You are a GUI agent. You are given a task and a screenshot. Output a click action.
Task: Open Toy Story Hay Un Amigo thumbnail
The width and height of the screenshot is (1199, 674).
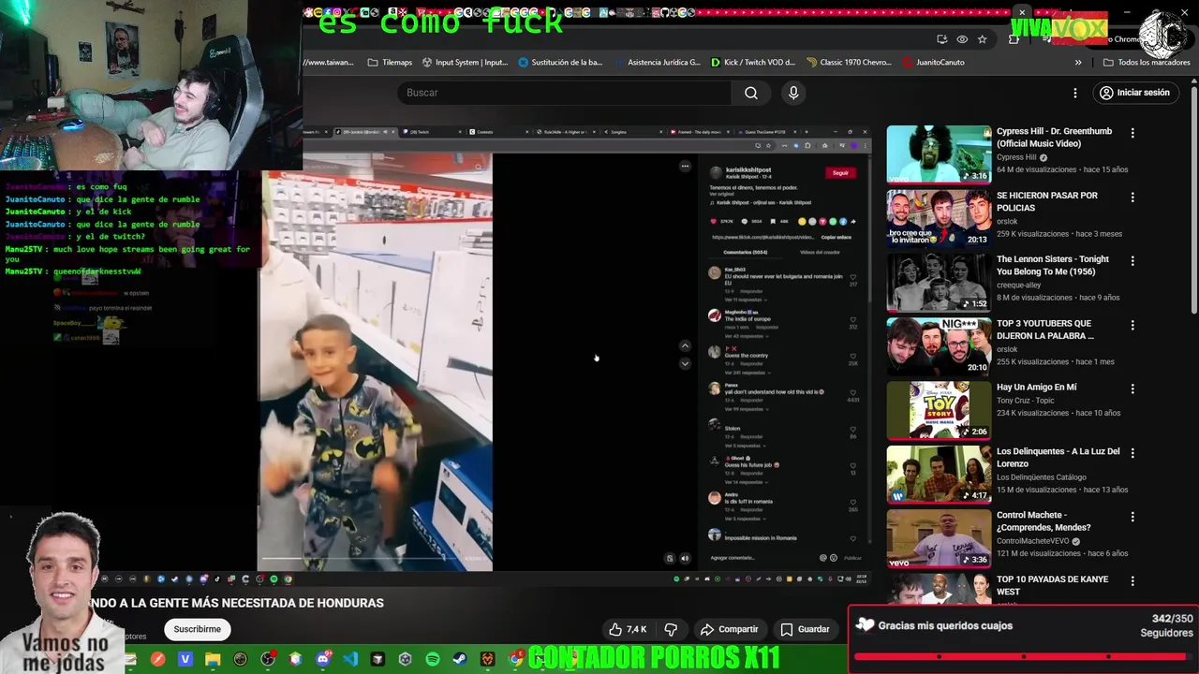939,410
